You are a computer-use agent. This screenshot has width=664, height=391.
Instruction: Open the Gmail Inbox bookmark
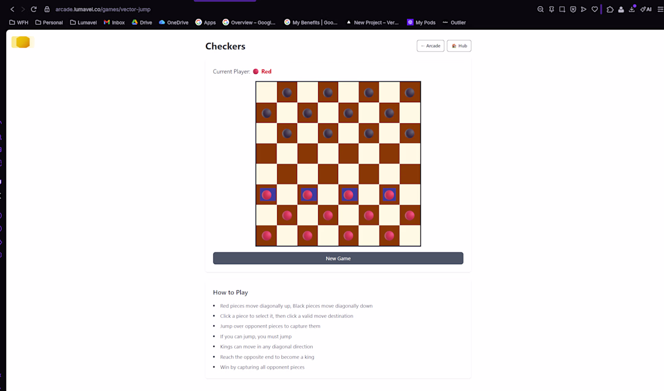tap(114, 22)
